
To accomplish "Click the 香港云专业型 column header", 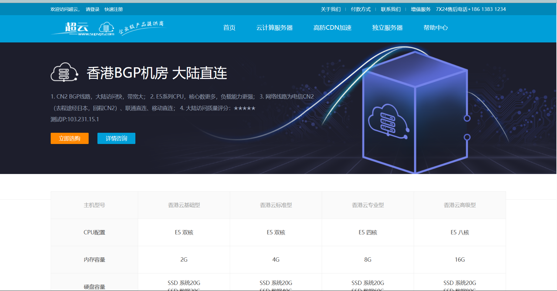I will pos(368,205).
